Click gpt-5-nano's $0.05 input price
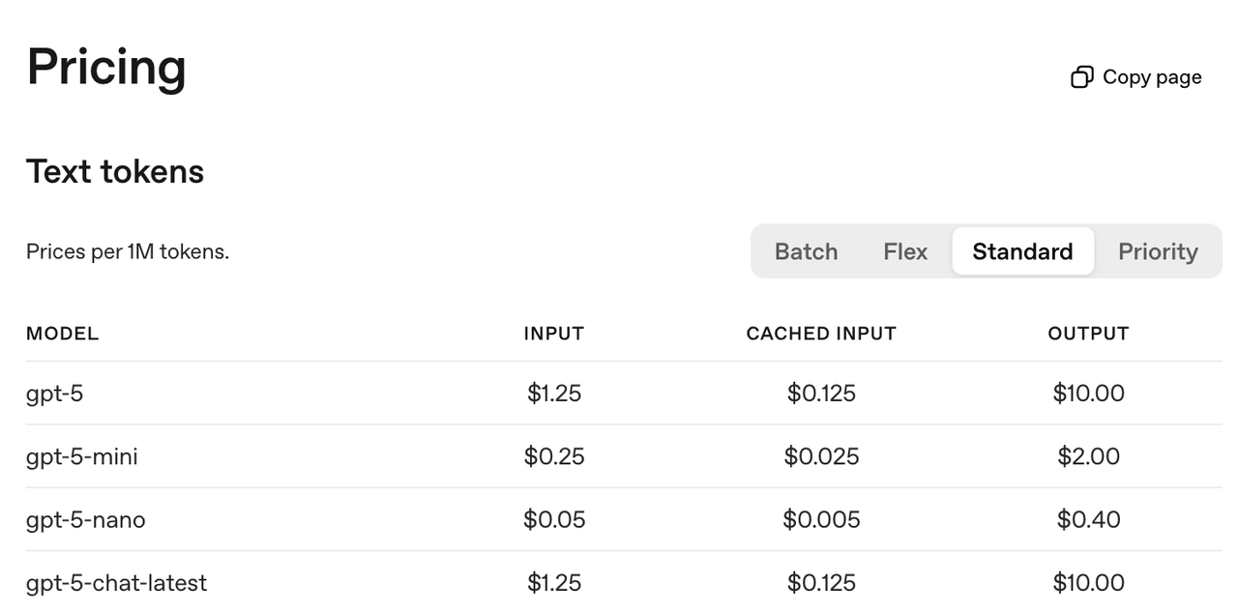The width and height of the screenshot is (1238, 613). pos(554,520)
